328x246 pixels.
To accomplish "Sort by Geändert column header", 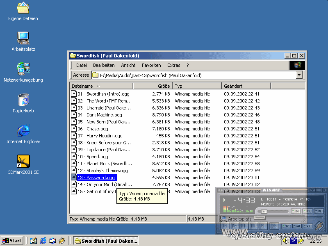I will coord(246,86).
